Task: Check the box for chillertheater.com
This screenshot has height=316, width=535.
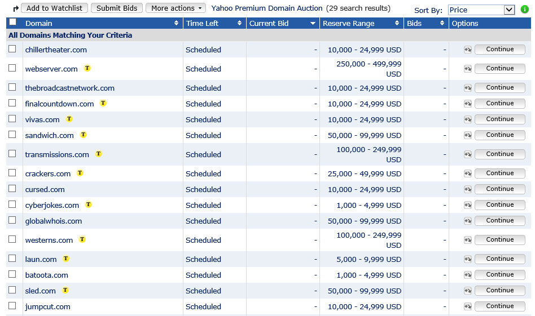Action: coord(12,48)
